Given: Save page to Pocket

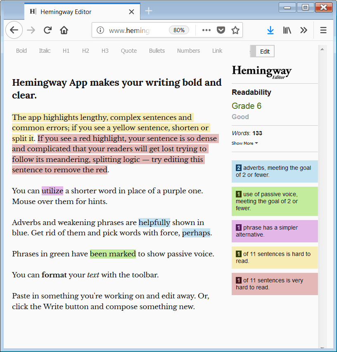Looking at the screenshot, I should click(x=221, y=30).
